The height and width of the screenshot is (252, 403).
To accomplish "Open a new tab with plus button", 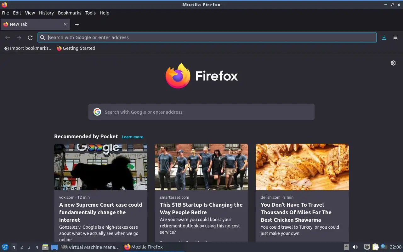I will point(77,24).
